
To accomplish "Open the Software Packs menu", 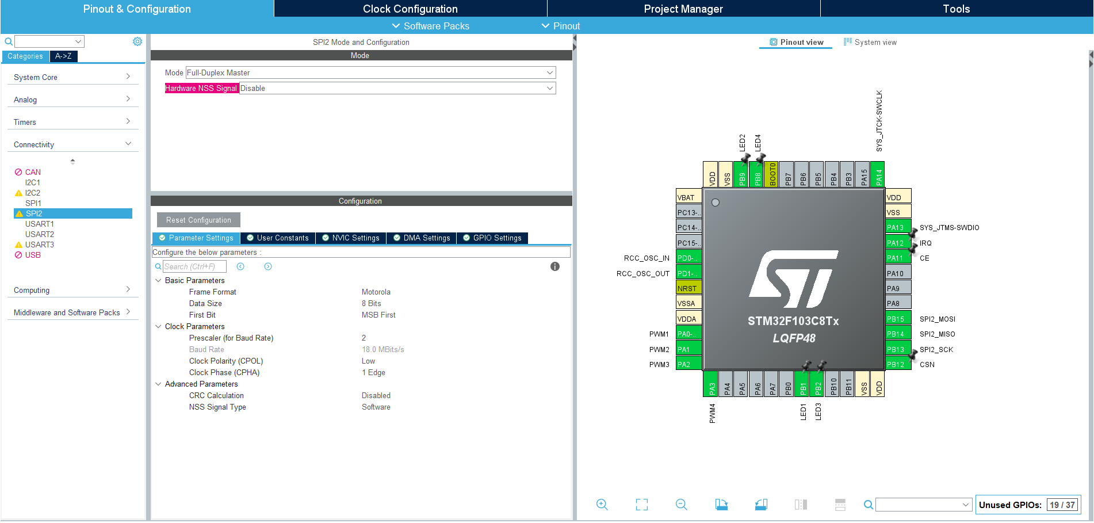I will click(430, 26).
